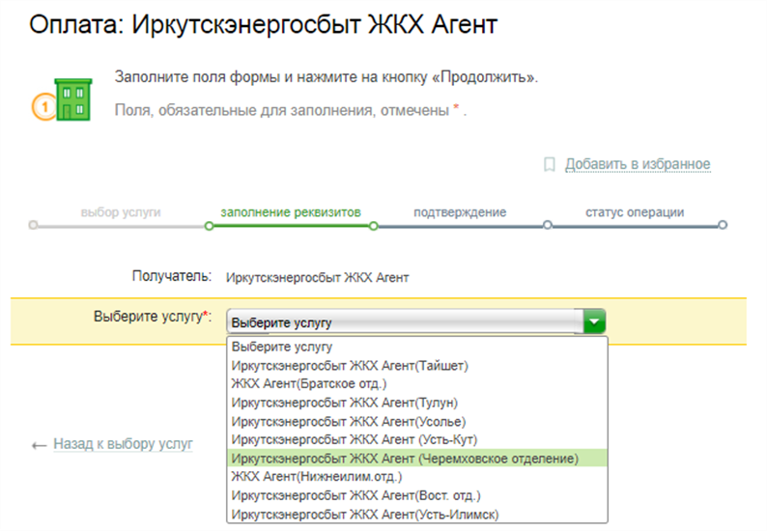Open Добавить в избранное link
Image resolution: width=767 pixels, height=531 pixels.
(x=638, y=164)
